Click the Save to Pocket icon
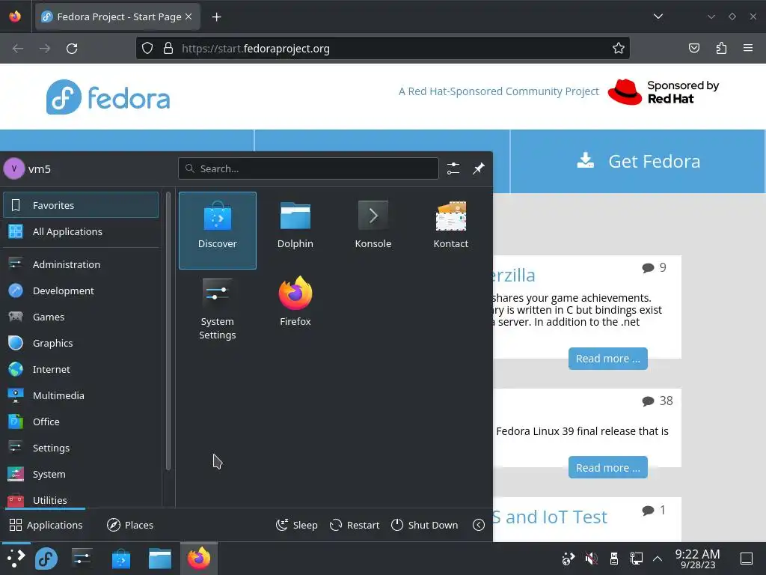Image resolution: width=766 pixels, height=575 pixels. click(693, 48)
